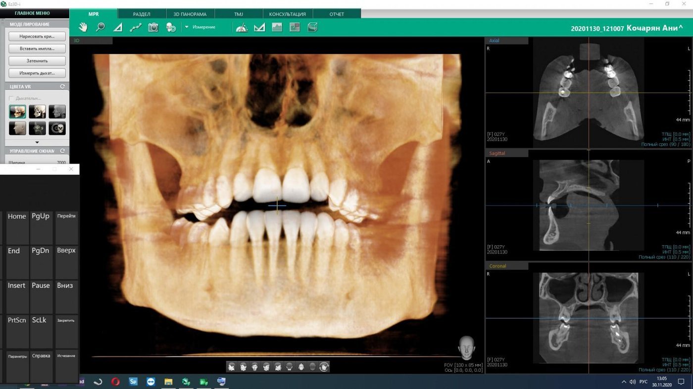This screenshot has height=389, width=693.
Task: Enable the Дыхательн... checkbox
Action: [12, 98]
